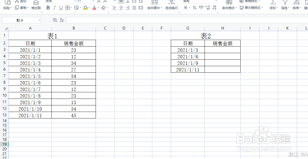Align text right
This screenshot has height=159, width=308.
click(128, 8)
